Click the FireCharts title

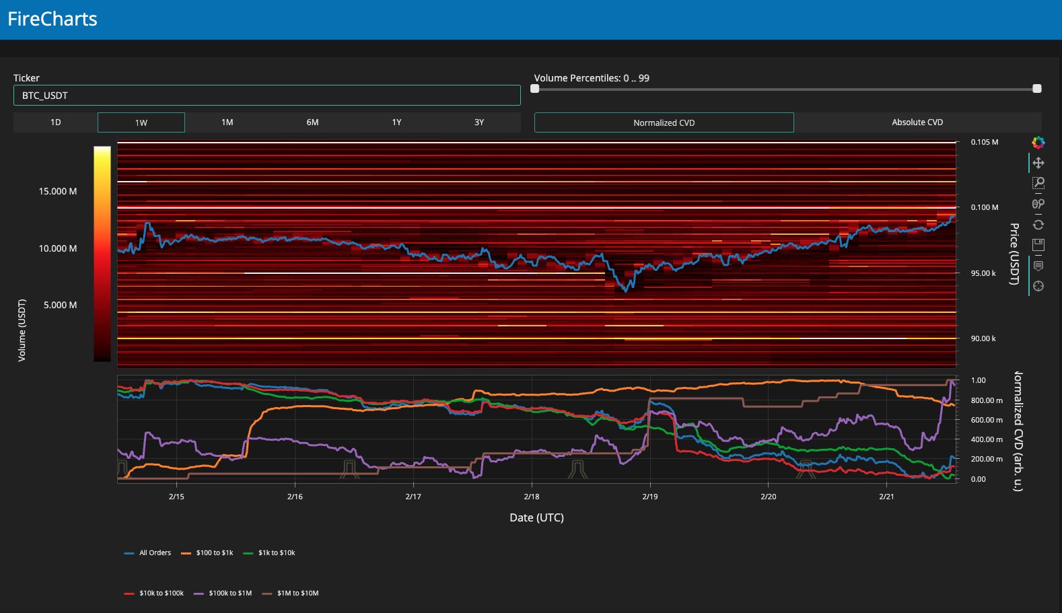(52, 19)
